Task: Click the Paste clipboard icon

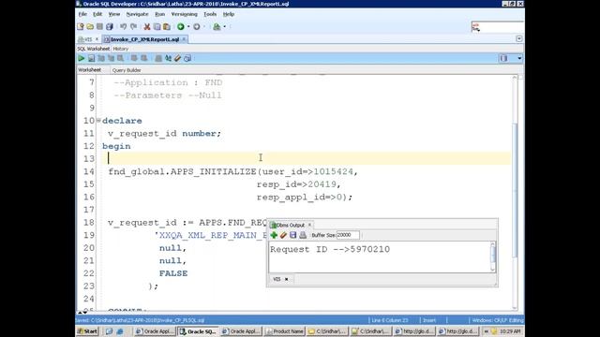Action: [167, 27]
